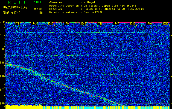Click time marker 1747
Viewport: 172px width, 109px height.
(116, 23)
